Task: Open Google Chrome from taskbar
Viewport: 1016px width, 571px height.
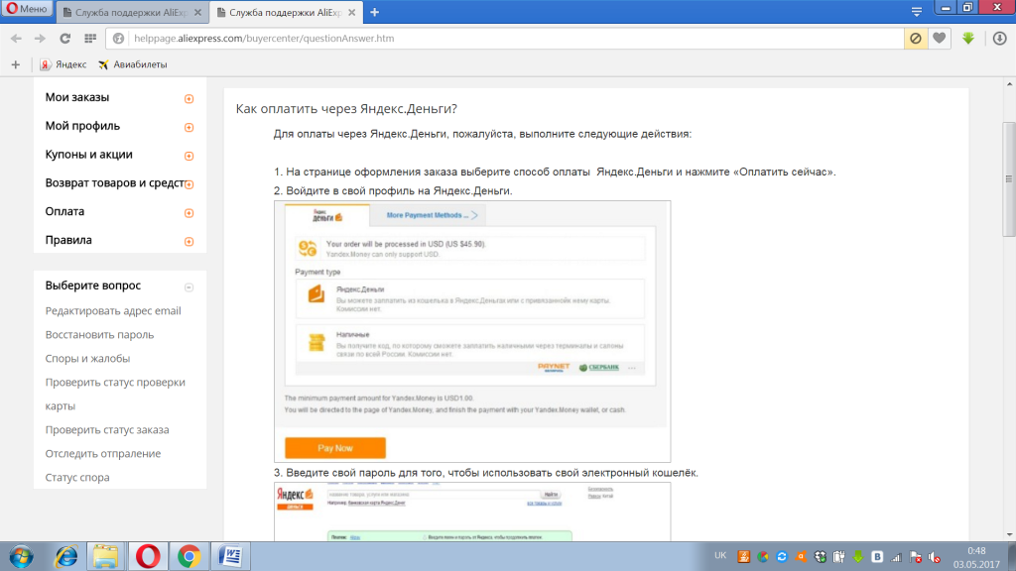Action: [x=190, y=557]
